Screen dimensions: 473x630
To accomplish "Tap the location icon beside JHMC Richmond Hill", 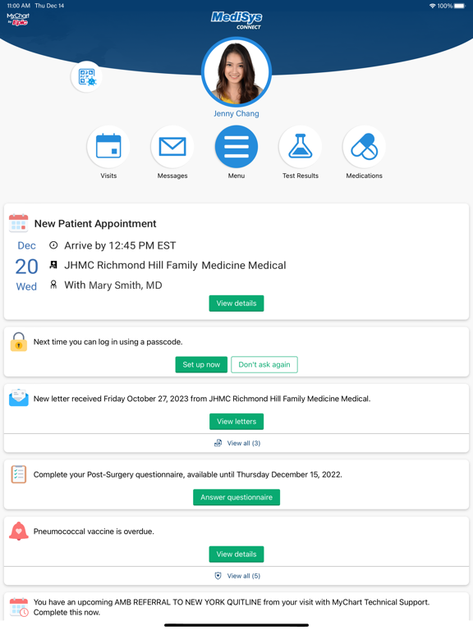I will click(53, 265).
